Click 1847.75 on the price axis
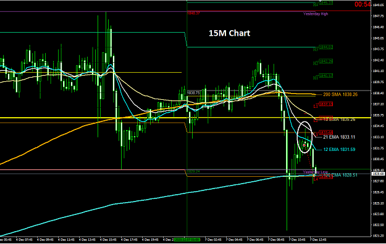The width and height of the screenshot is (386, 244). coord(379,16)
